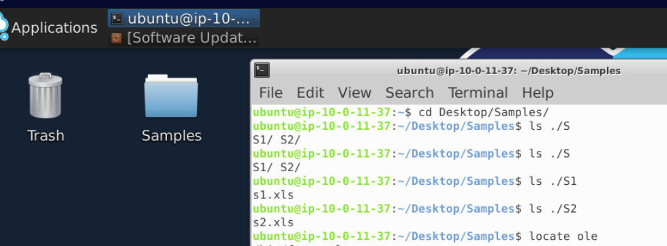Click the 'locate ole' command text

(x=563, y=236)
